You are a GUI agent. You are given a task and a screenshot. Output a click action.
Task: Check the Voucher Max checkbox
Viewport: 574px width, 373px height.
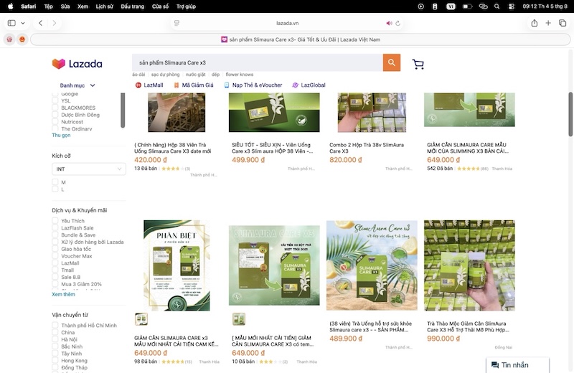55,256
